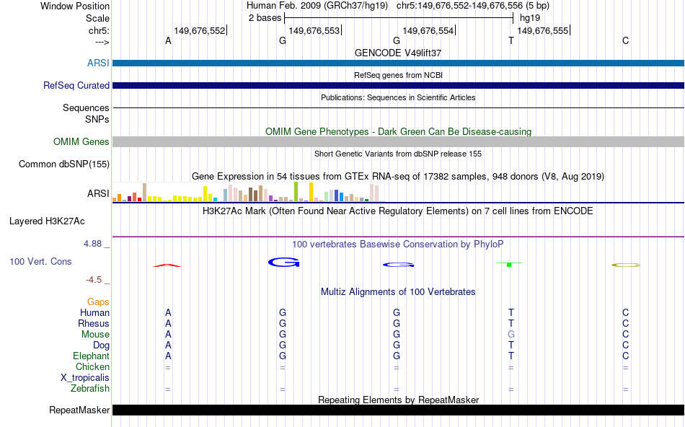
Task: Click the GTEx Gene Expression track title
Action: click(397, 177)
